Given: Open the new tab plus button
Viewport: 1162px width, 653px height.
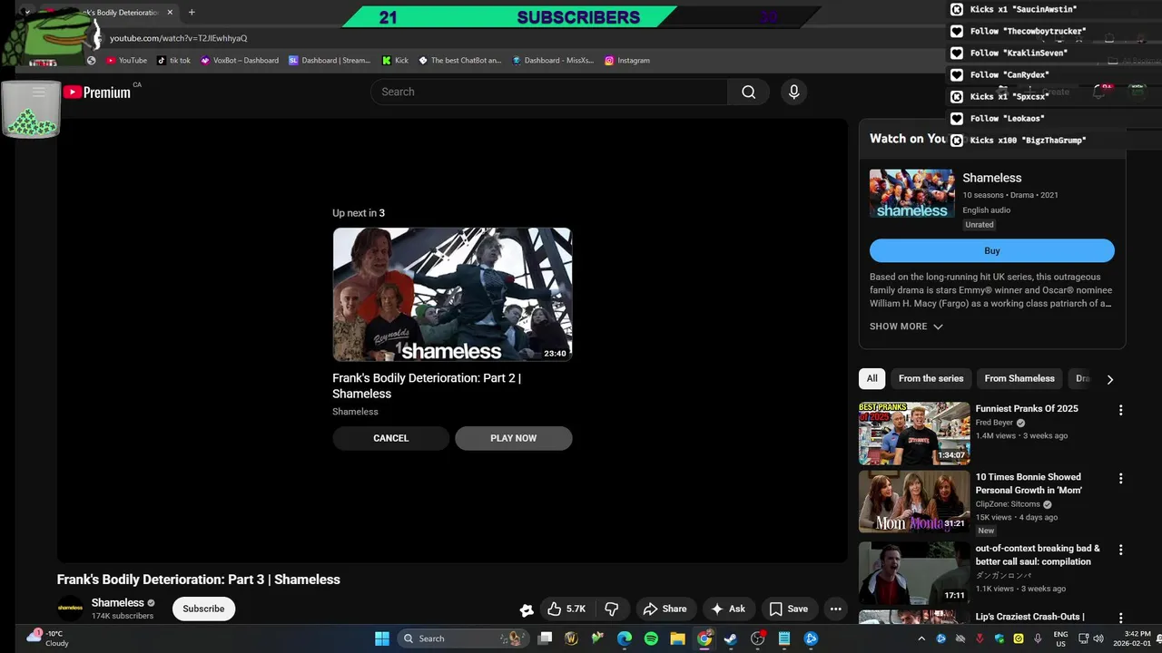Looking at the screenshot, I should [192, 13].
